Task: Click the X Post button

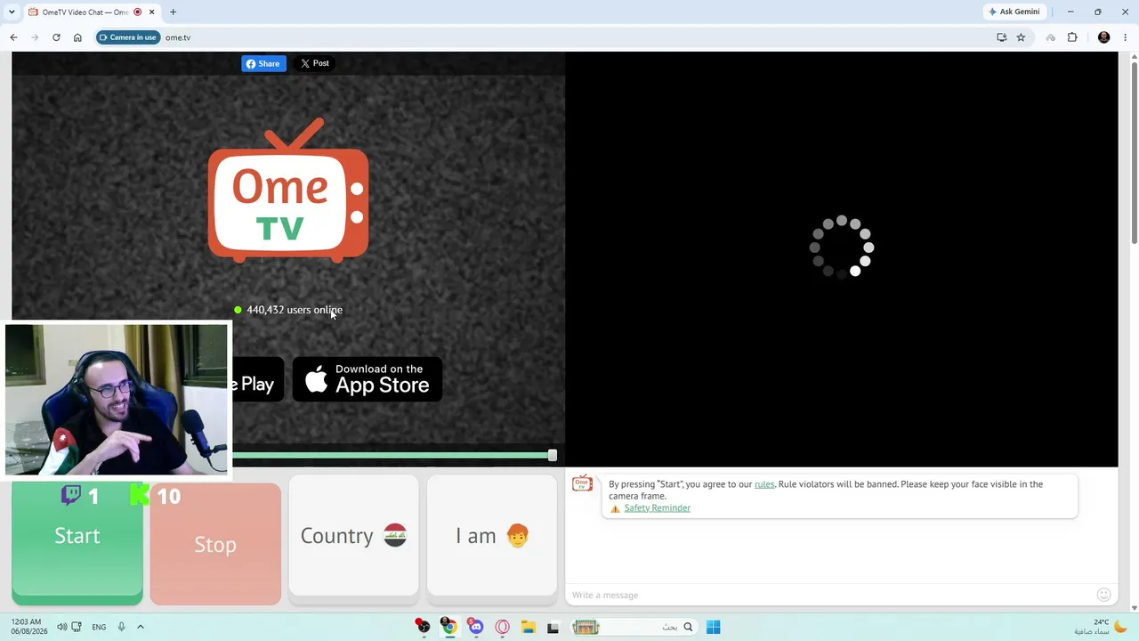Action: click(x=315, y=63)
